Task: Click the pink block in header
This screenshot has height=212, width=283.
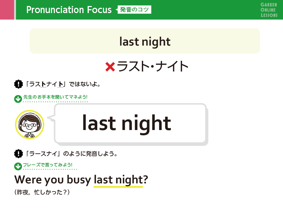Action: point(7,10)
